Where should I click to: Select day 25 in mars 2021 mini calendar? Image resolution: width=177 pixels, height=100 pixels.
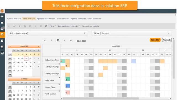coord(26,67)
